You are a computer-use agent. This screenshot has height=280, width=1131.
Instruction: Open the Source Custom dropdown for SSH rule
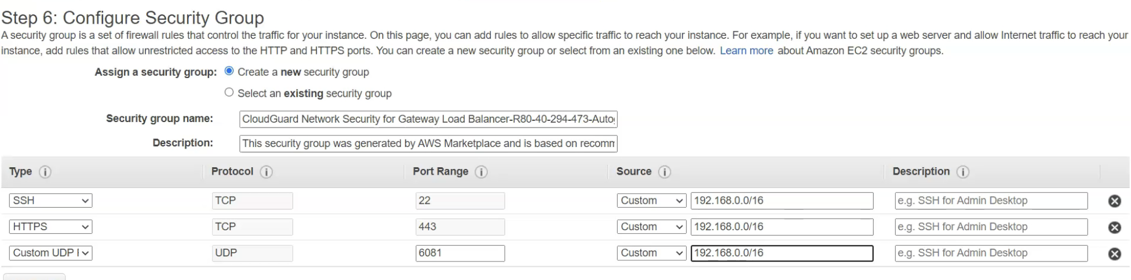pos(651,201)
